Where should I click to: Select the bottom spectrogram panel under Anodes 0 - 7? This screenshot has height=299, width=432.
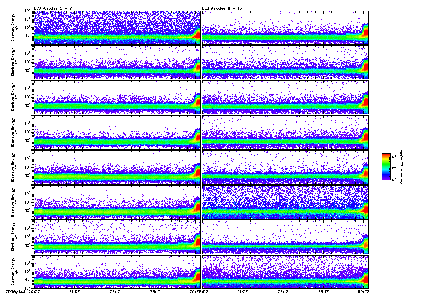(x=117, y=272)
